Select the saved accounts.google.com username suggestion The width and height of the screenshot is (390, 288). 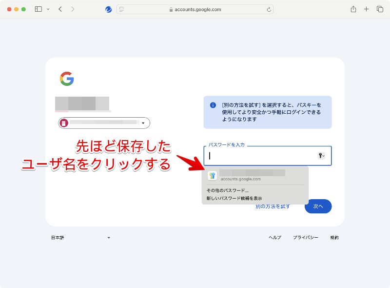click(x=255, y=176)
